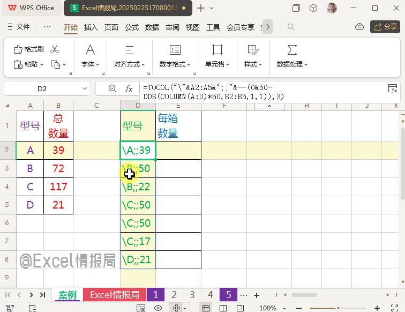Open the File (文件) menu button

point(18,27)
